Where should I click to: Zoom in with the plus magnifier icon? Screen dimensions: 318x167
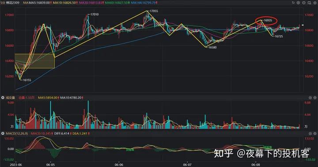tap(298, 3)
